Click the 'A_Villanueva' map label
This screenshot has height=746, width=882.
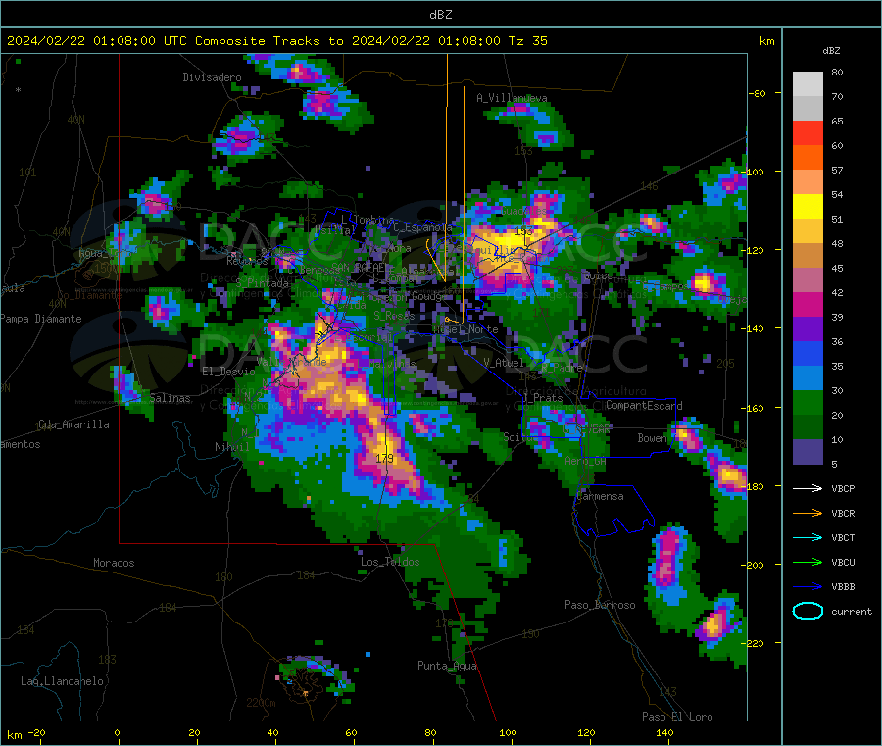[512, 98]
